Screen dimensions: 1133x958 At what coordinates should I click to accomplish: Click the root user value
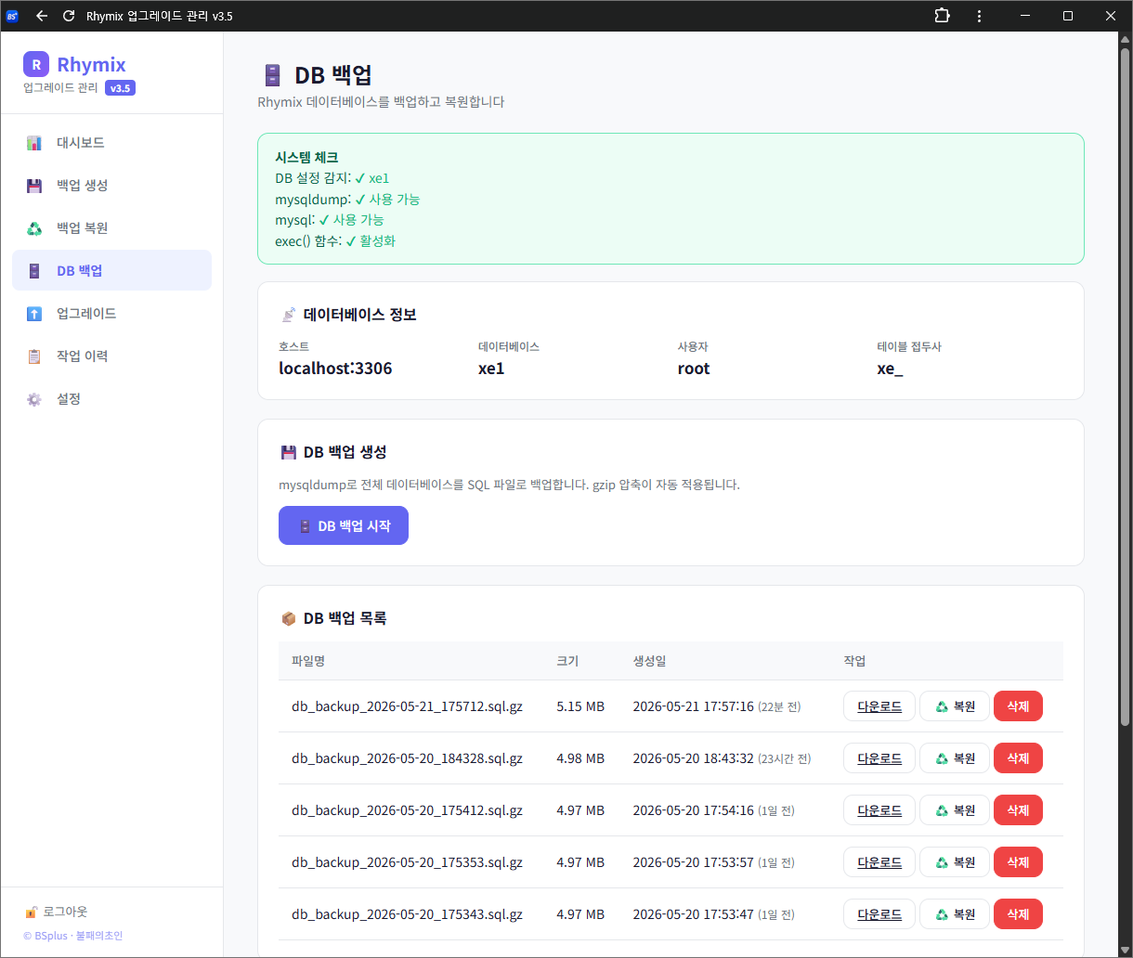coord(694,369)
